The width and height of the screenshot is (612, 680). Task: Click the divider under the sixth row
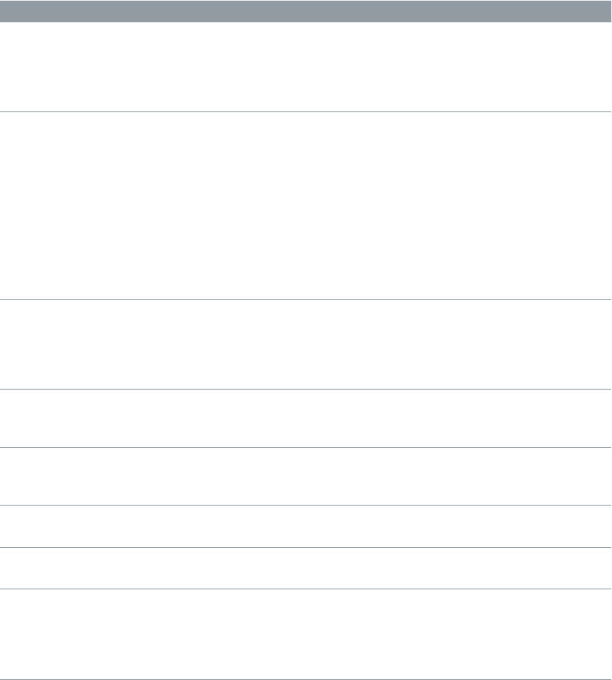pos(305,547)
